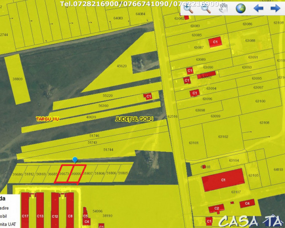Screen dimensions: 285x228
Task: Select long strip parcel 51744
Action: (x=108, y=150)
